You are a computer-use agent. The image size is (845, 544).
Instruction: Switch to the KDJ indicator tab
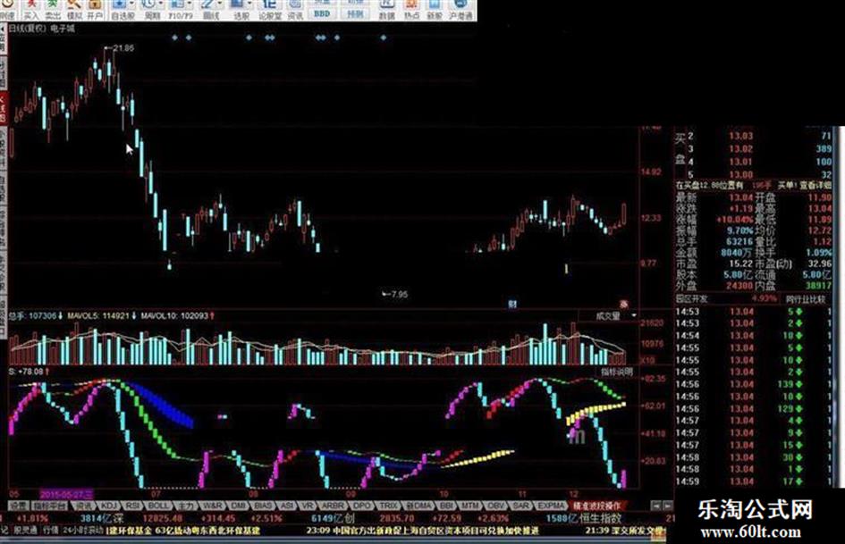[x=109, y=506]
